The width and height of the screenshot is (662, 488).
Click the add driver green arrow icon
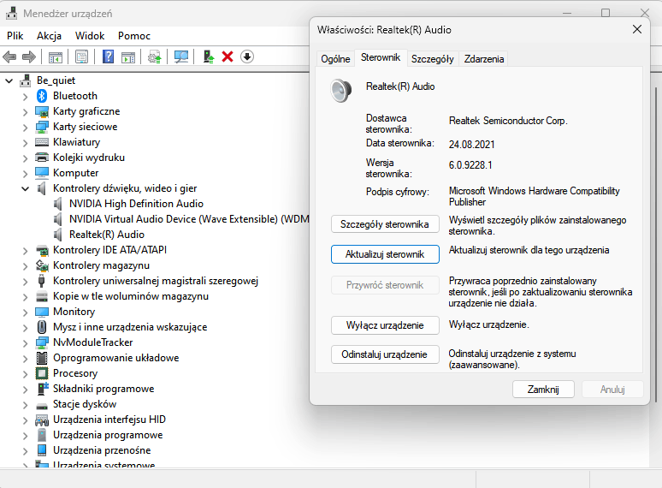click(208, 57)
